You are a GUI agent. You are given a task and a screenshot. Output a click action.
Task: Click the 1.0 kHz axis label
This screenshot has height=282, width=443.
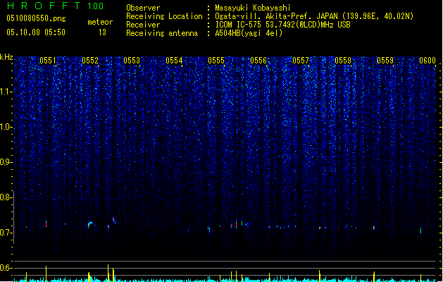(x=6, y=127)
